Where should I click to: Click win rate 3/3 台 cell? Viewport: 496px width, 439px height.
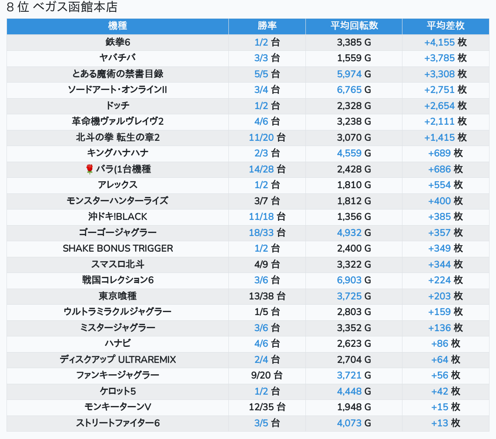click(267, 58)
